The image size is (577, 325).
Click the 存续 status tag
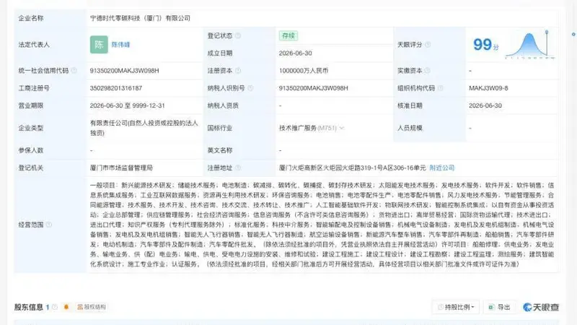[288, 35]
